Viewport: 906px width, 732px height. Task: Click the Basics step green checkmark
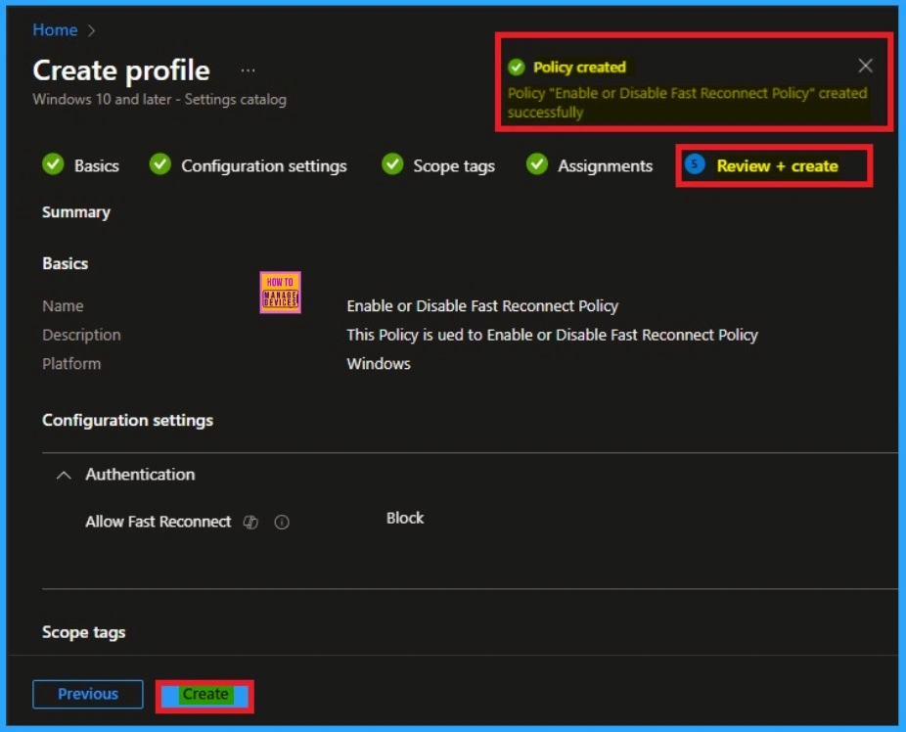point(53,164)
